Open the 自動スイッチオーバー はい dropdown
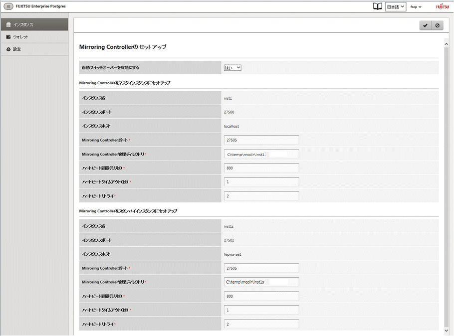Screen dimensions: 454x336 (x=232, y=68)
